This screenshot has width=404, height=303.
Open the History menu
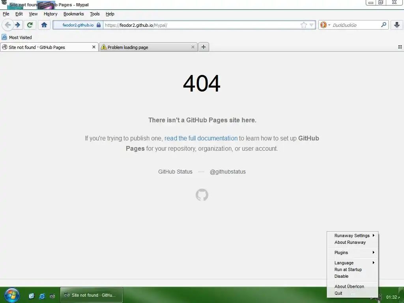pos(50,14)
